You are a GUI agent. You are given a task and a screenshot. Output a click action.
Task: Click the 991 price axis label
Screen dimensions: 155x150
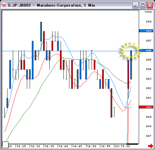[149, 98]
